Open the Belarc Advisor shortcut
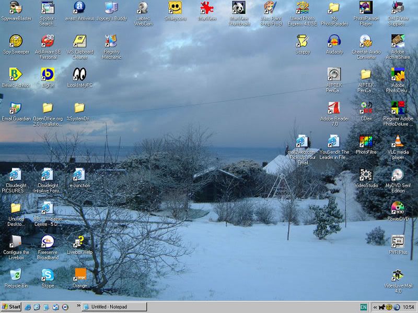 point(16,75)
